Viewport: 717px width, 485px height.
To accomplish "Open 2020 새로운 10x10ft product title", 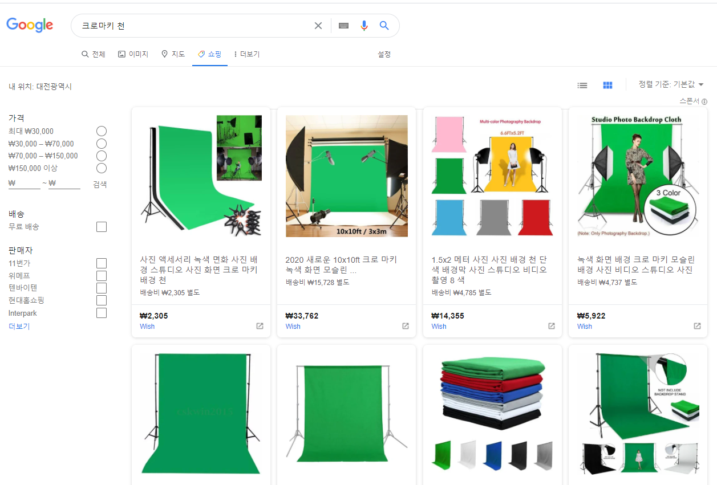I will [341, 264].
